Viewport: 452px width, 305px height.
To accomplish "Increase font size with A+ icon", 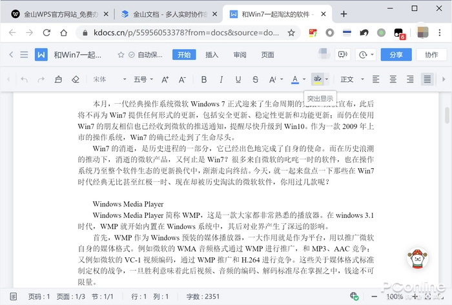I will 165,79.
